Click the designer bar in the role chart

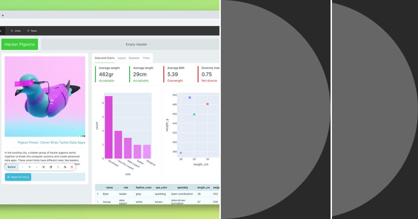point(147,152)
